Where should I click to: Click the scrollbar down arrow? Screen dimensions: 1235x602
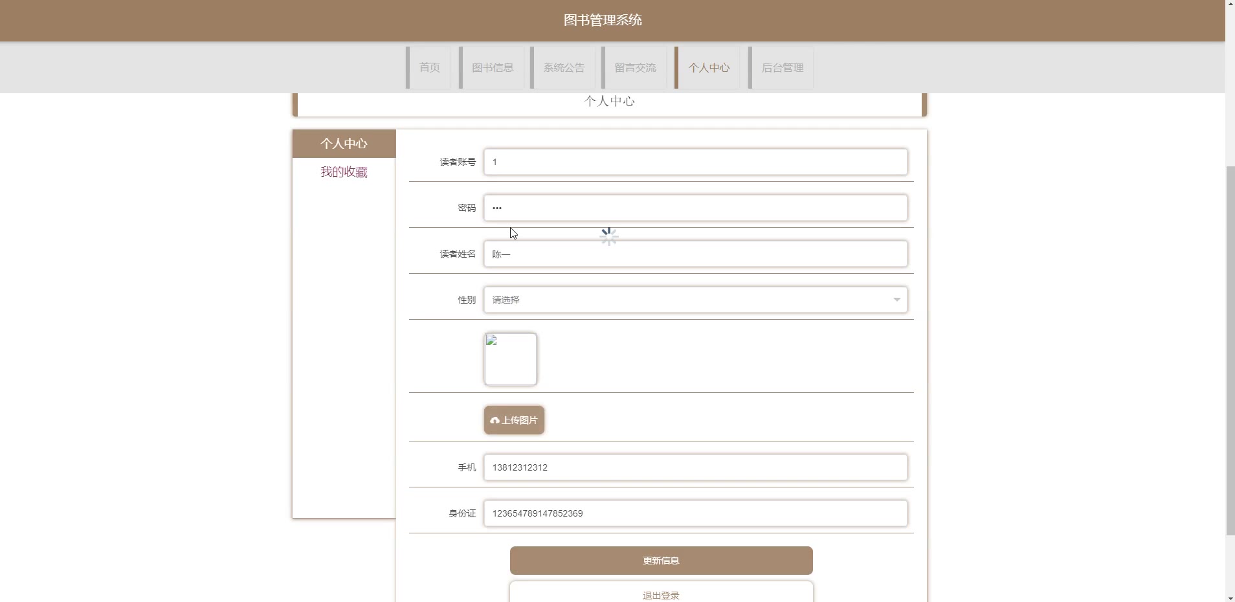[1230, 597]
